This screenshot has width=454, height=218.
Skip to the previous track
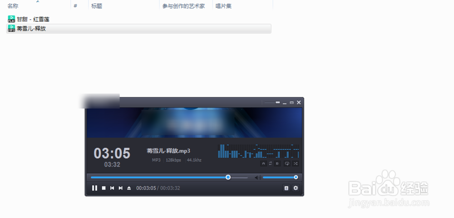click(112, 188)
